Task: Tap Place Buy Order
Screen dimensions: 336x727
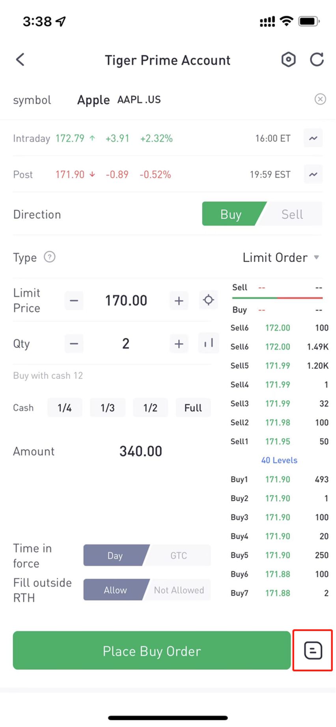Action: pyautogui.click(x=152, y=650)
